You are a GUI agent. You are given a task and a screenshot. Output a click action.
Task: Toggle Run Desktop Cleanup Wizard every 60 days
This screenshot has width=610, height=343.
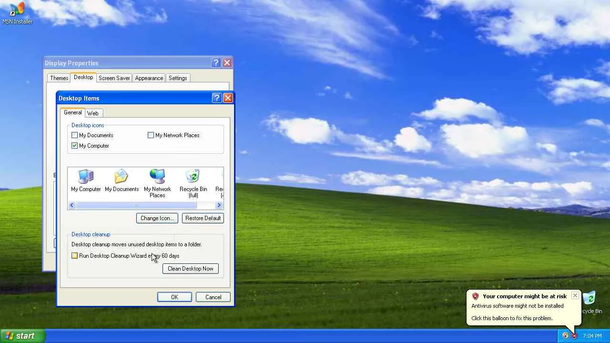pyautogui.click(x=74, y=256)
